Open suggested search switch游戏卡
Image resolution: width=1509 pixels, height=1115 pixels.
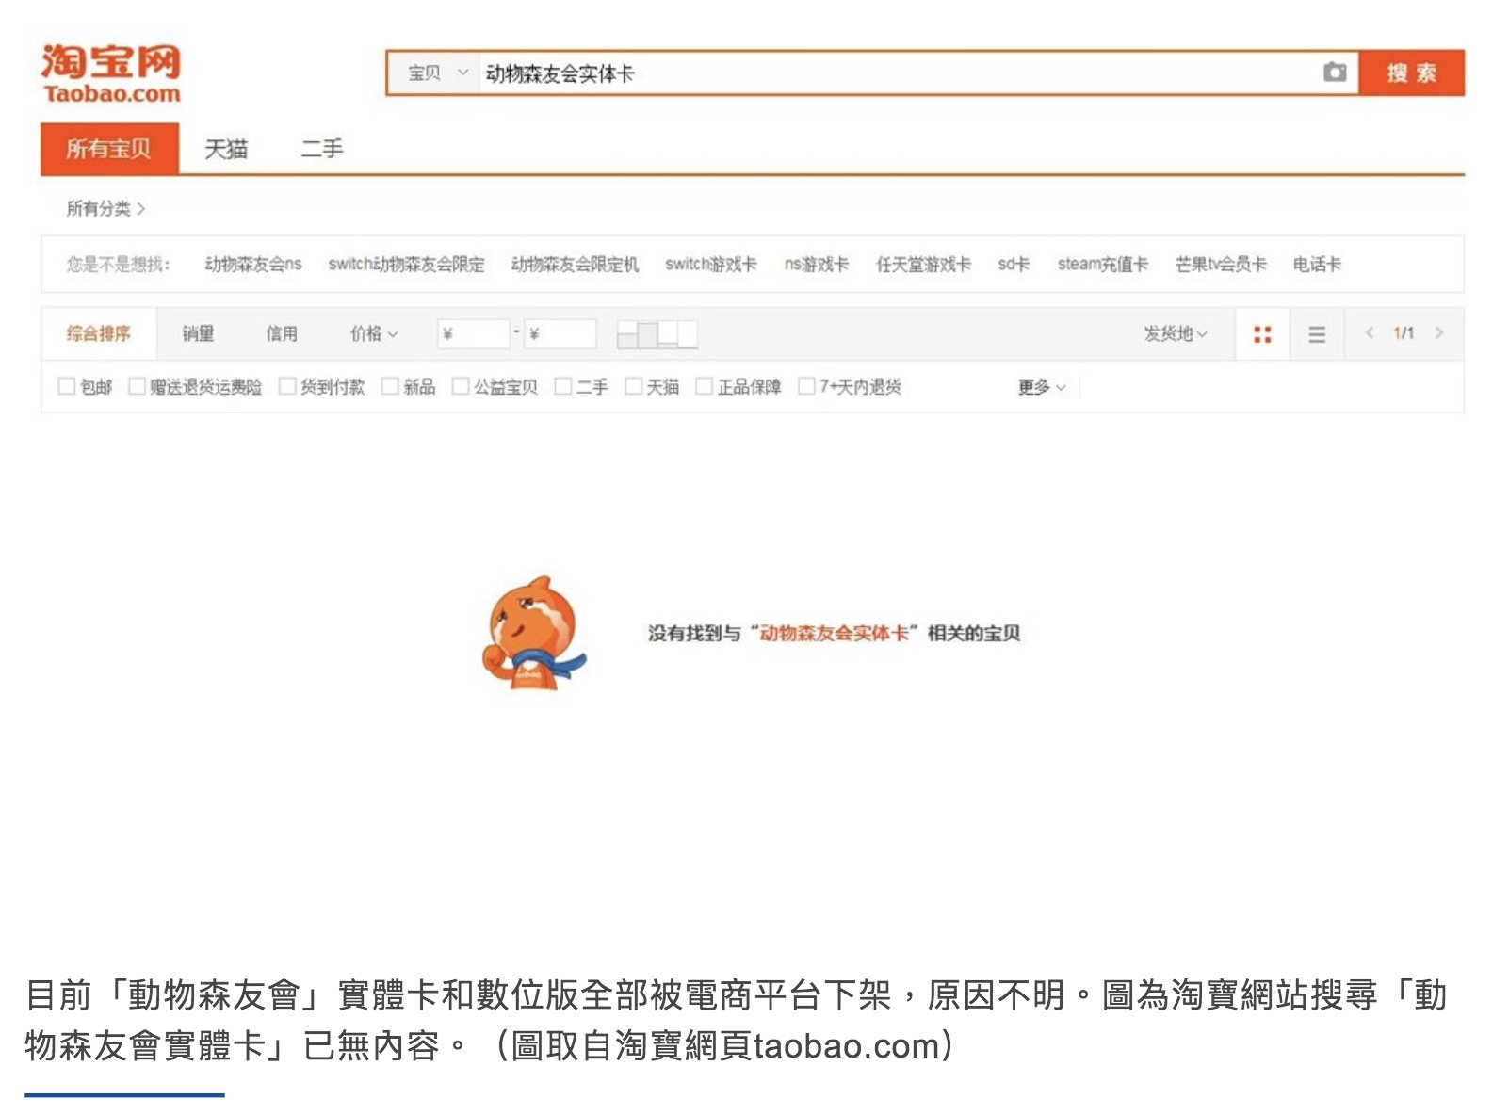711,265
